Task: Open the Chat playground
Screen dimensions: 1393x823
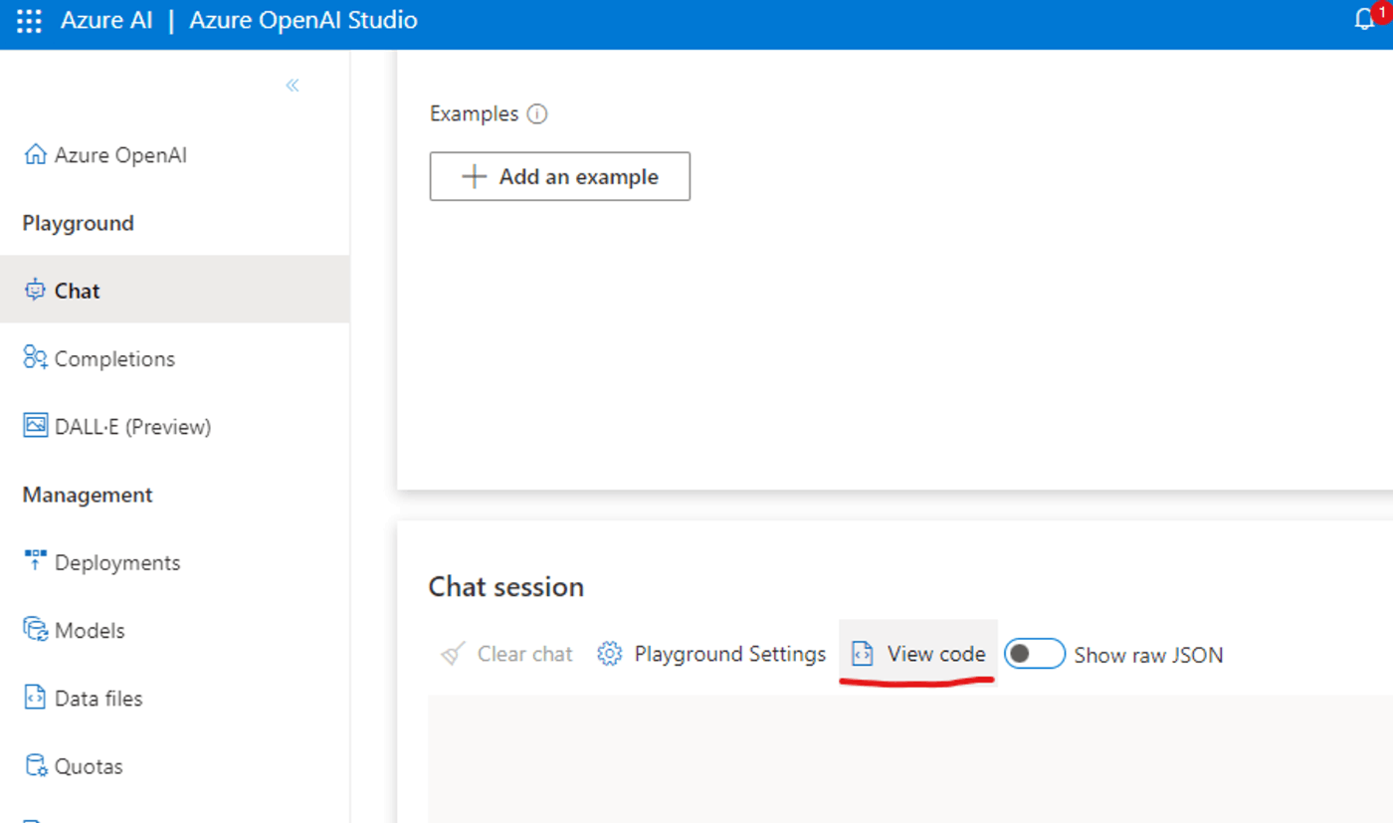Action: click(x=174, y=290)
